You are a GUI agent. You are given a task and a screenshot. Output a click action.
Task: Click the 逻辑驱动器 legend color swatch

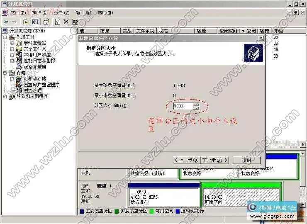[178, 211]
